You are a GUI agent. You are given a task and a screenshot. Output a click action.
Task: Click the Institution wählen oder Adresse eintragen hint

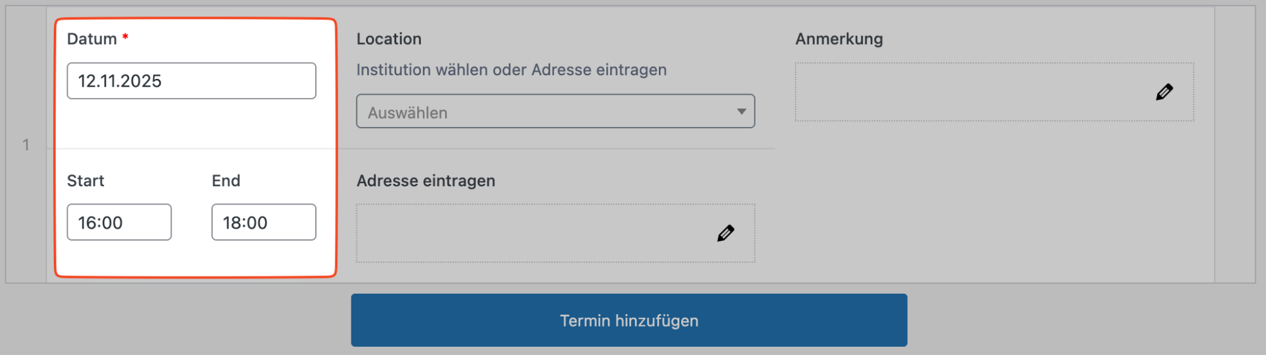[511, 70]
